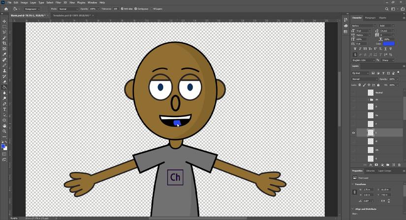Select the Move tool
Viewport: 406px width, 220px height.
pos(4,21)
